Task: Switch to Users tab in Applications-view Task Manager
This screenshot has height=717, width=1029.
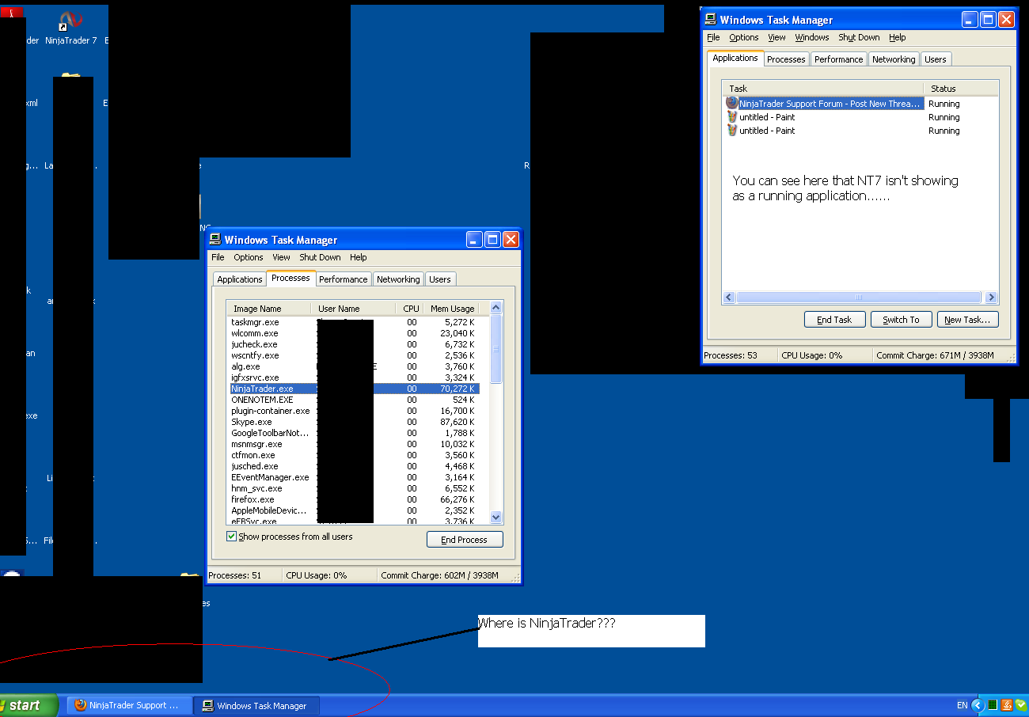Action: coord(936,59)
